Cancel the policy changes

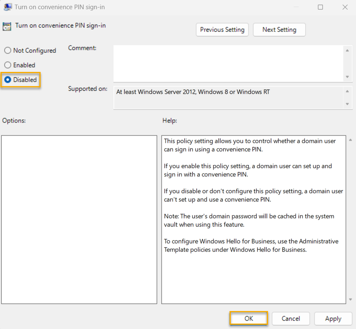pyautogui.click(x=291, y=319)
